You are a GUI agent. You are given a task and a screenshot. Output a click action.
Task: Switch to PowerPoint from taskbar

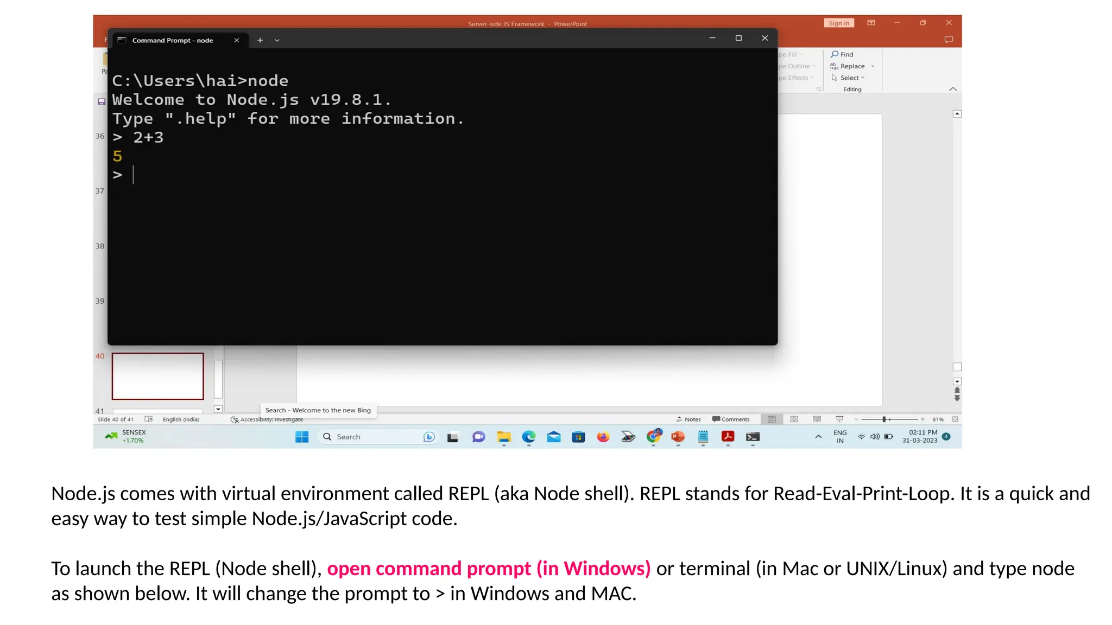point(678,437)
